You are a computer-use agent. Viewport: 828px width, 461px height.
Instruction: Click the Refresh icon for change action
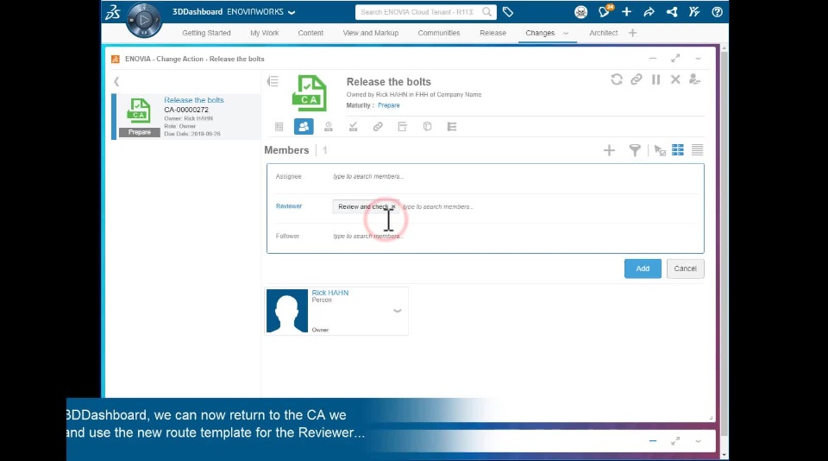click(616, 79)
